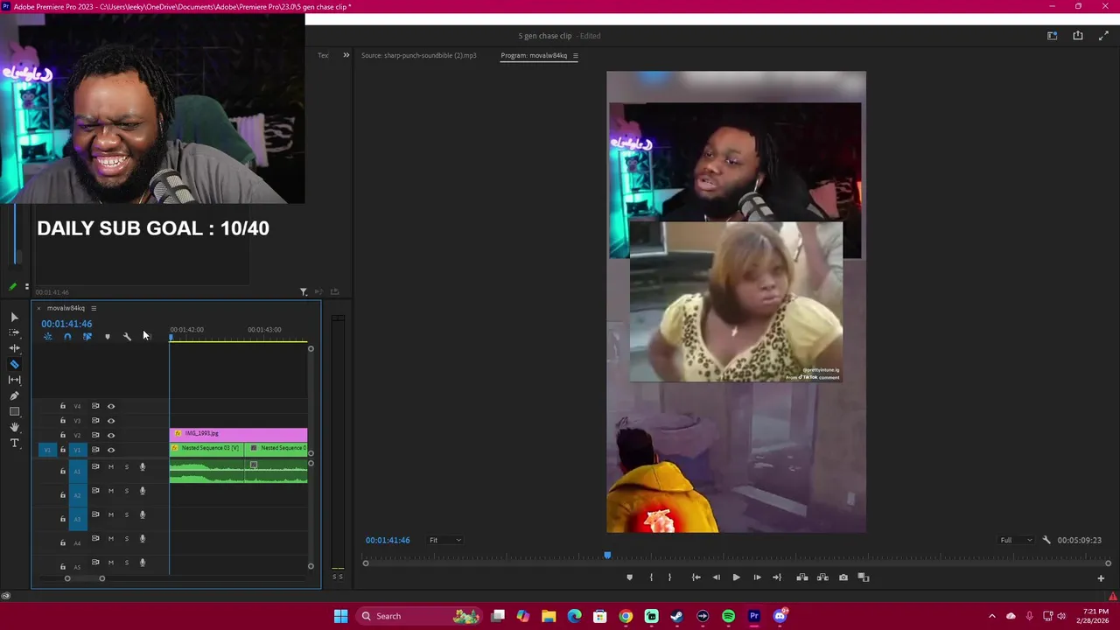Image resolution: width=1120 pixels, height=630 pixels.
Task: Click the Go to Out button
Action: [777, 577]
